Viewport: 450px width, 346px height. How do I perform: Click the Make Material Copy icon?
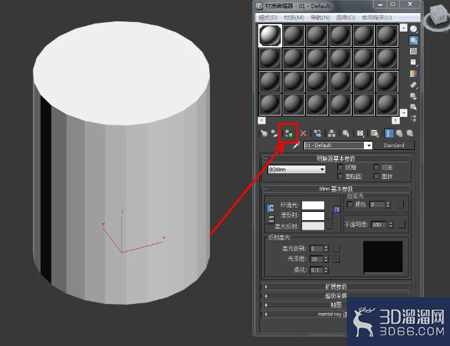click(x=317, y=133)
